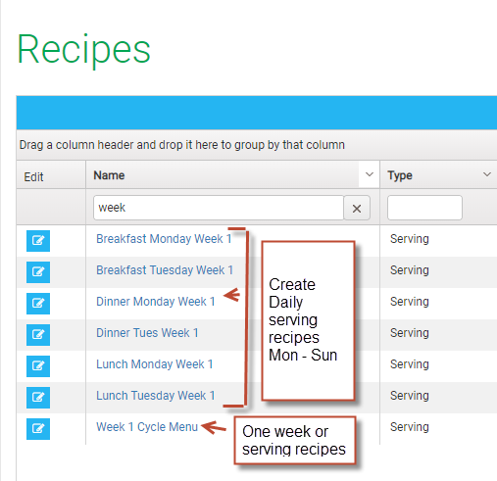Open the Type column menu chevron
This screenshot has height=481, width=497.
(487, 174)
